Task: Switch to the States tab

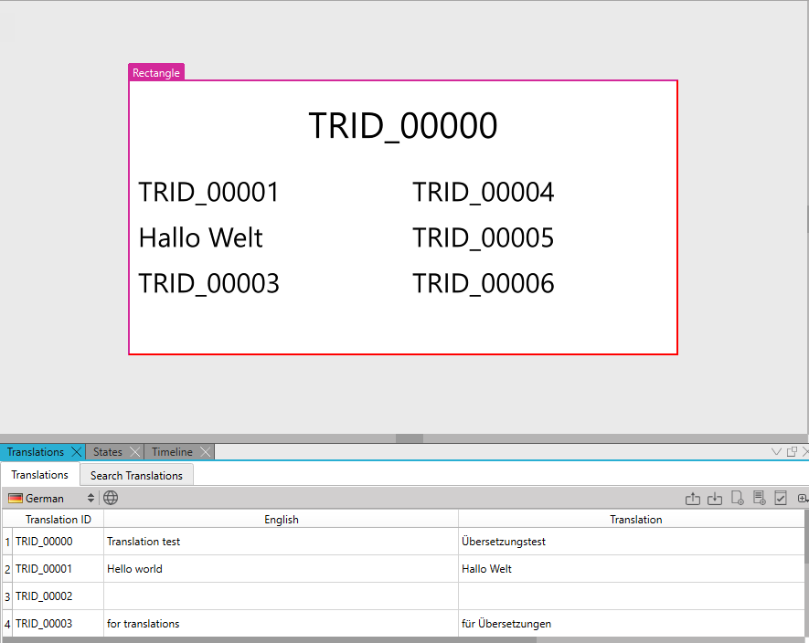Action: point(107,452)
